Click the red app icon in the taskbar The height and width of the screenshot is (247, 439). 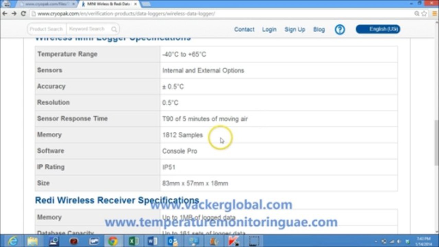pyautogui.click(x=74, y=241)
